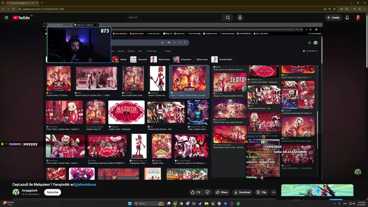
Task: Open Task View on the taskbar
Action: (168, 204)
